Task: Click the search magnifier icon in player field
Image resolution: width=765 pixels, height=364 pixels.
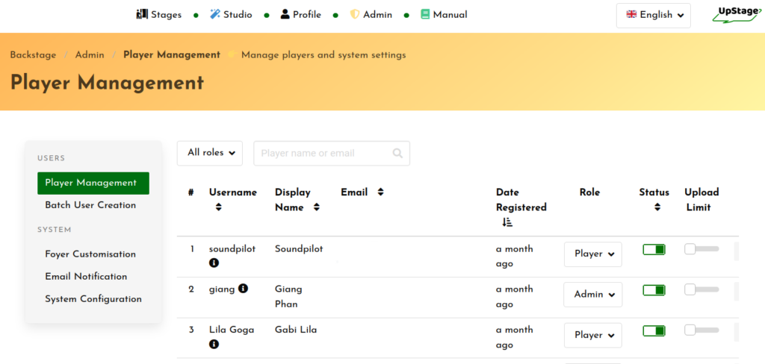Action: (397, 153)
